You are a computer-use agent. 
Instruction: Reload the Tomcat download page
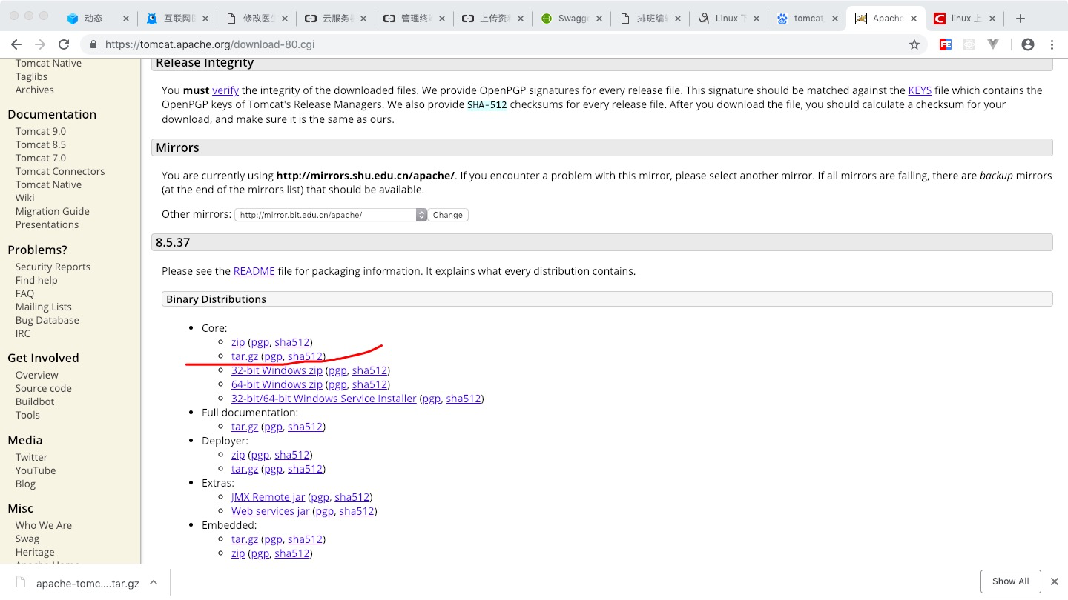pyautogui.click(x=64, y=44)
